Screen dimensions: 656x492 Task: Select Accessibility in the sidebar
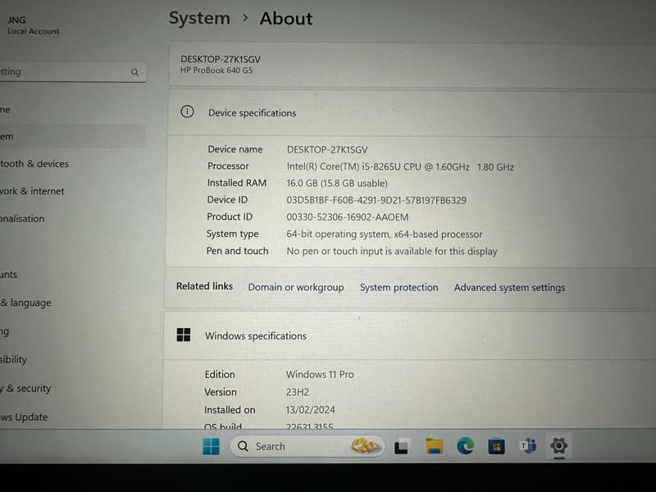click(x=72, y=359)
